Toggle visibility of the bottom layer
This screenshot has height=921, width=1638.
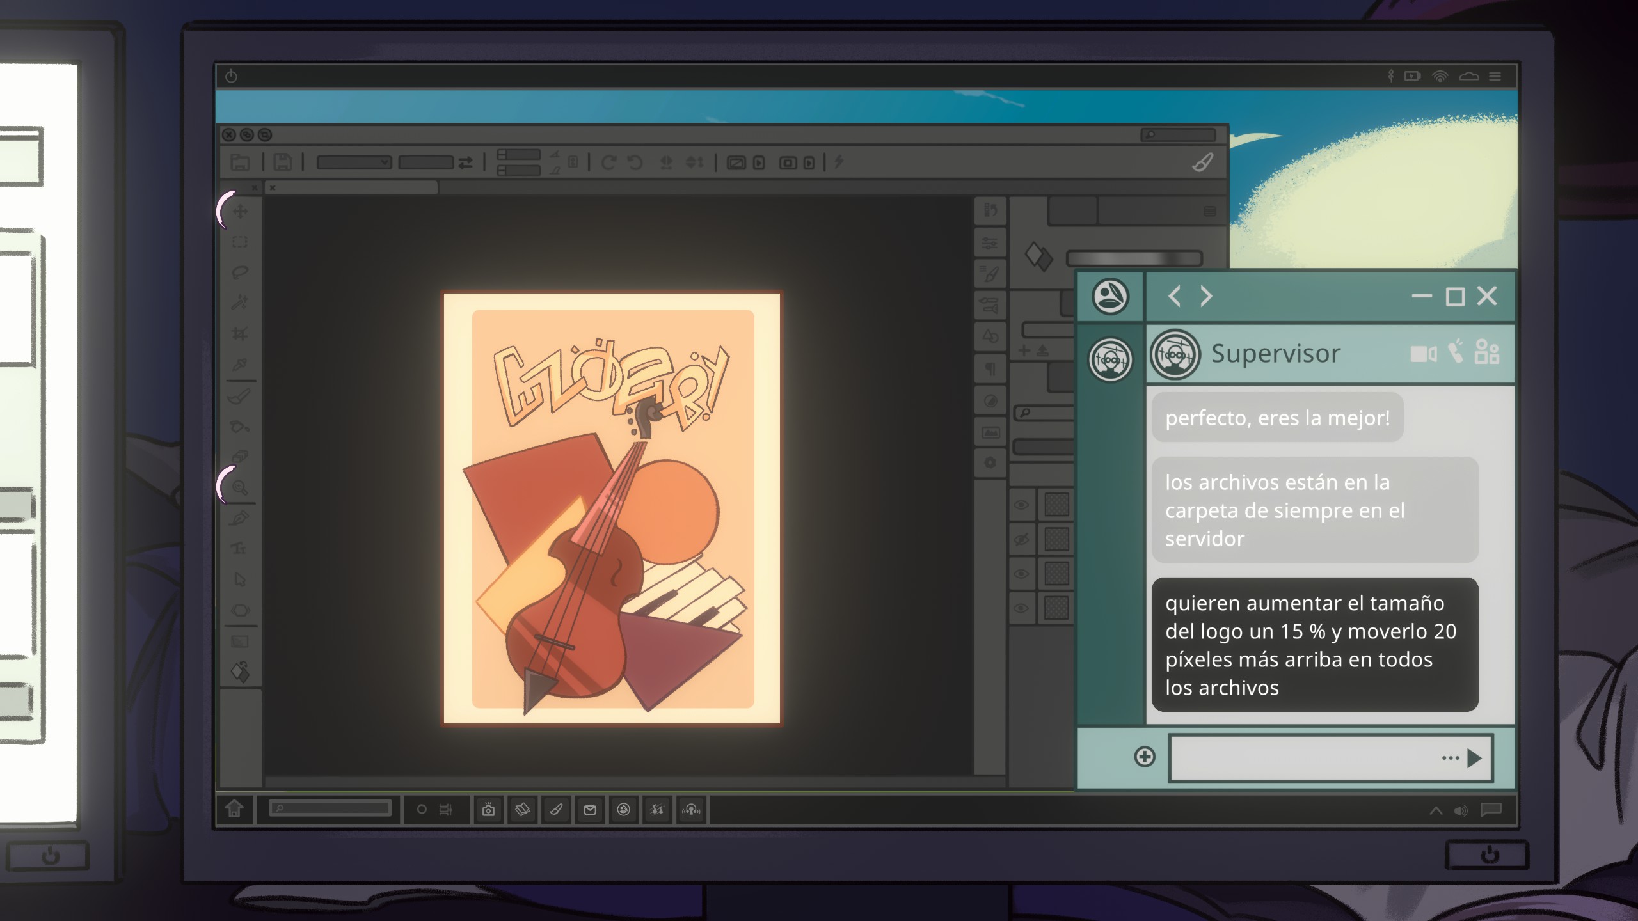pos(1021,608)
